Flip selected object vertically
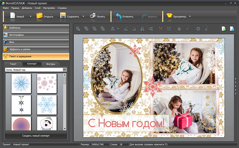This screenshot has height=148, width=239. tap(151, 29)
